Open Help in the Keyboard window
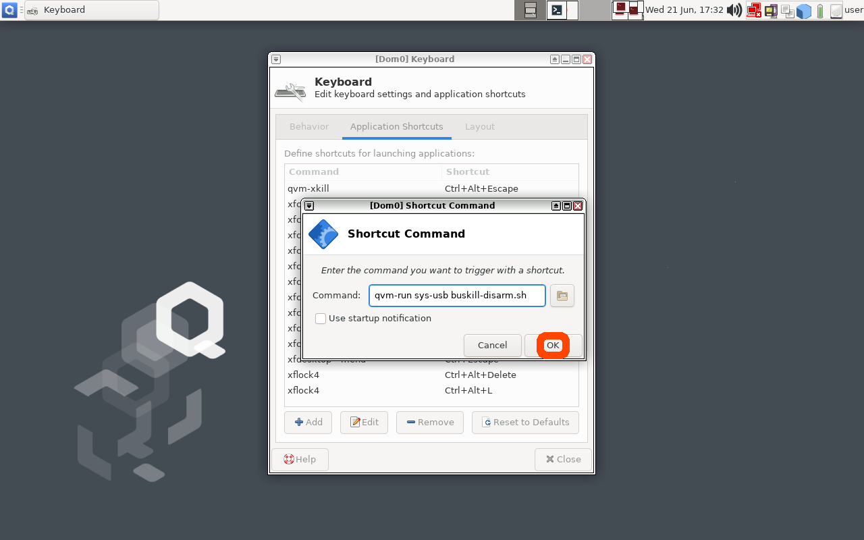This screenshot has width=864, height=540. point(300,460)
